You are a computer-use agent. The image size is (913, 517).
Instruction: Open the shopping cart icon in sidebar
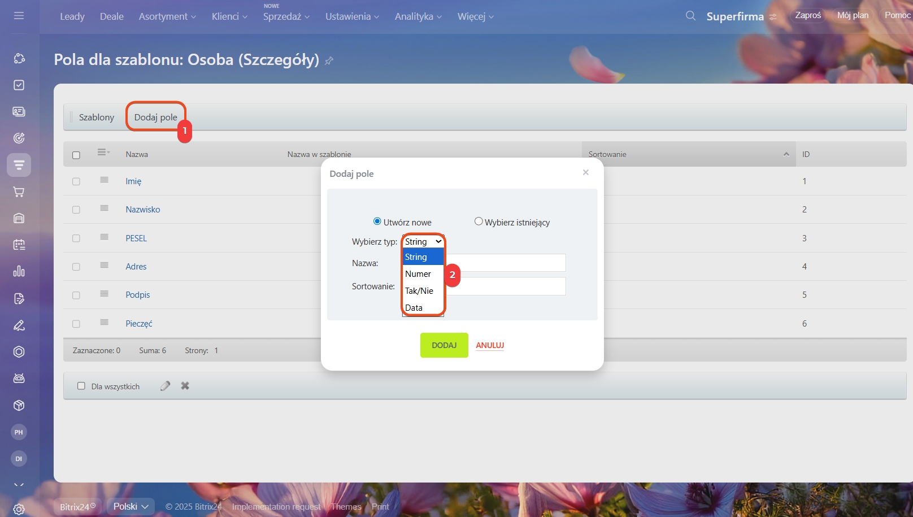pos(19,192)
